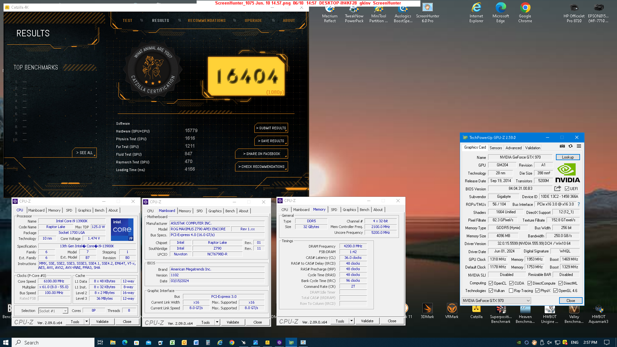Screen dimensions: 617x347
Task: Open Superposition Benchmark desktop icon
Action: point(501,314)
